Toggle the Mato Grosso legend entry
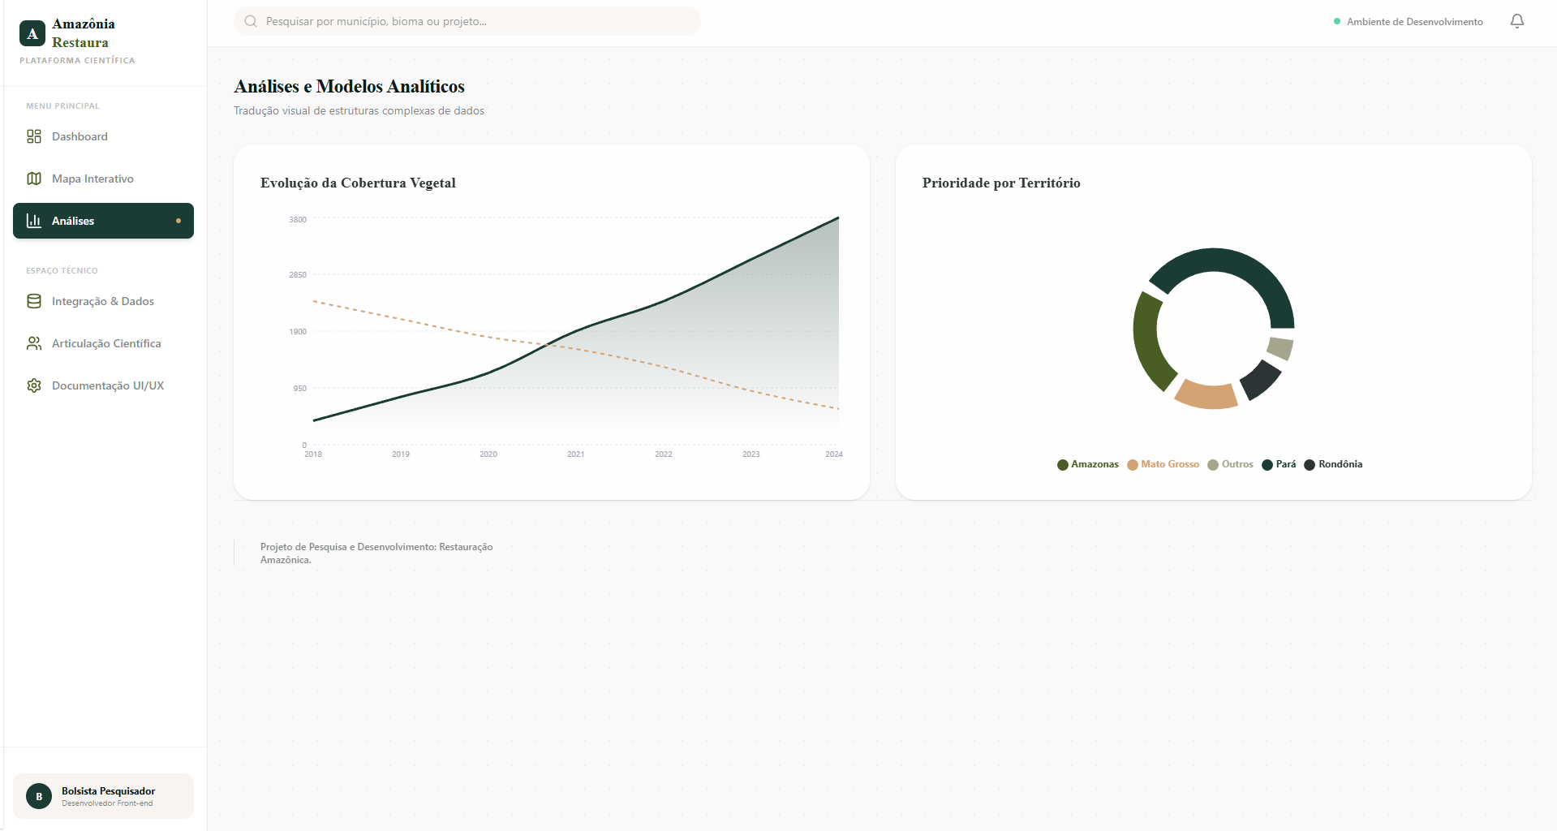The image size is (1557, 831). (x=1163, y=464)
